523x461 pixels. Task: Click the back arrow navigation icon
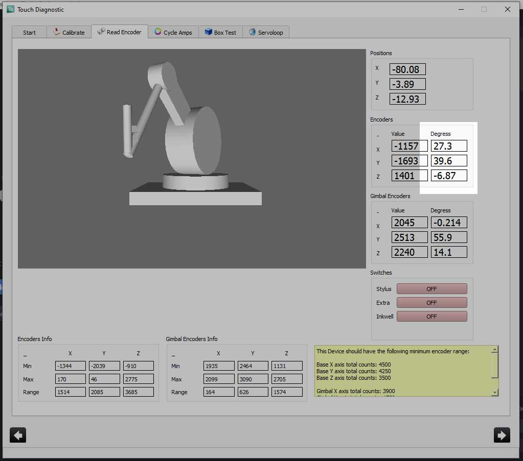coord(17,434)
